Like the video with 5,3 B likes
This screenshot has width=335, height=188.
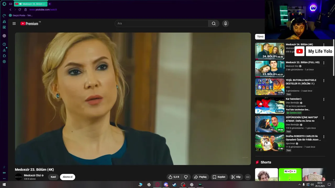click(x=174, y=177)
